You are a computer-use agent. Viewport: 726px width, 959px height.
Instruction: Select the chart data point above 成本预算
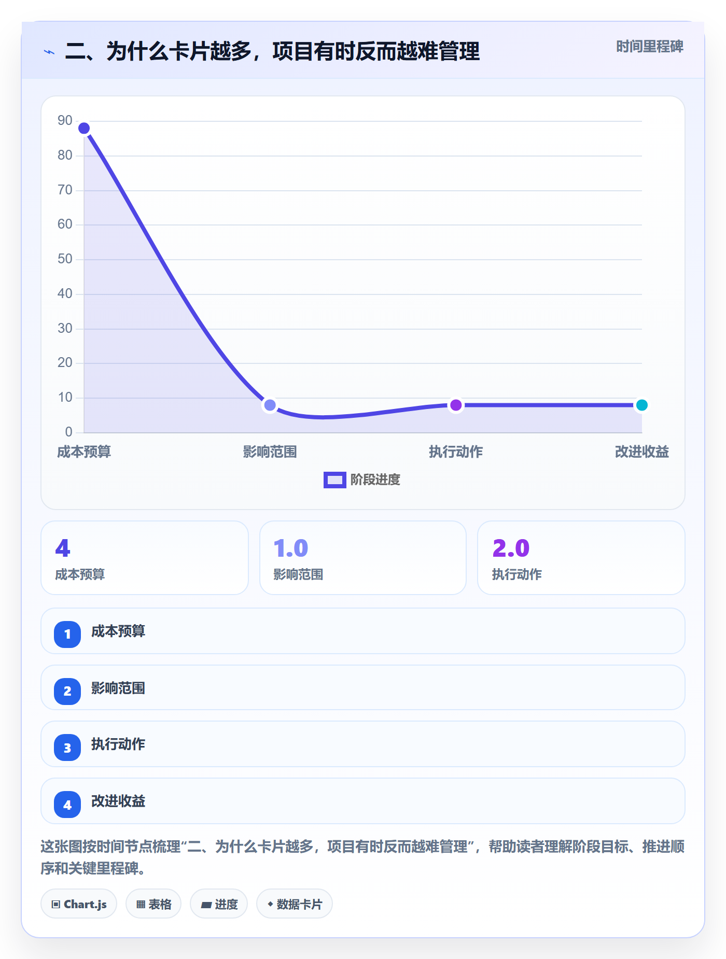point(84,128)
